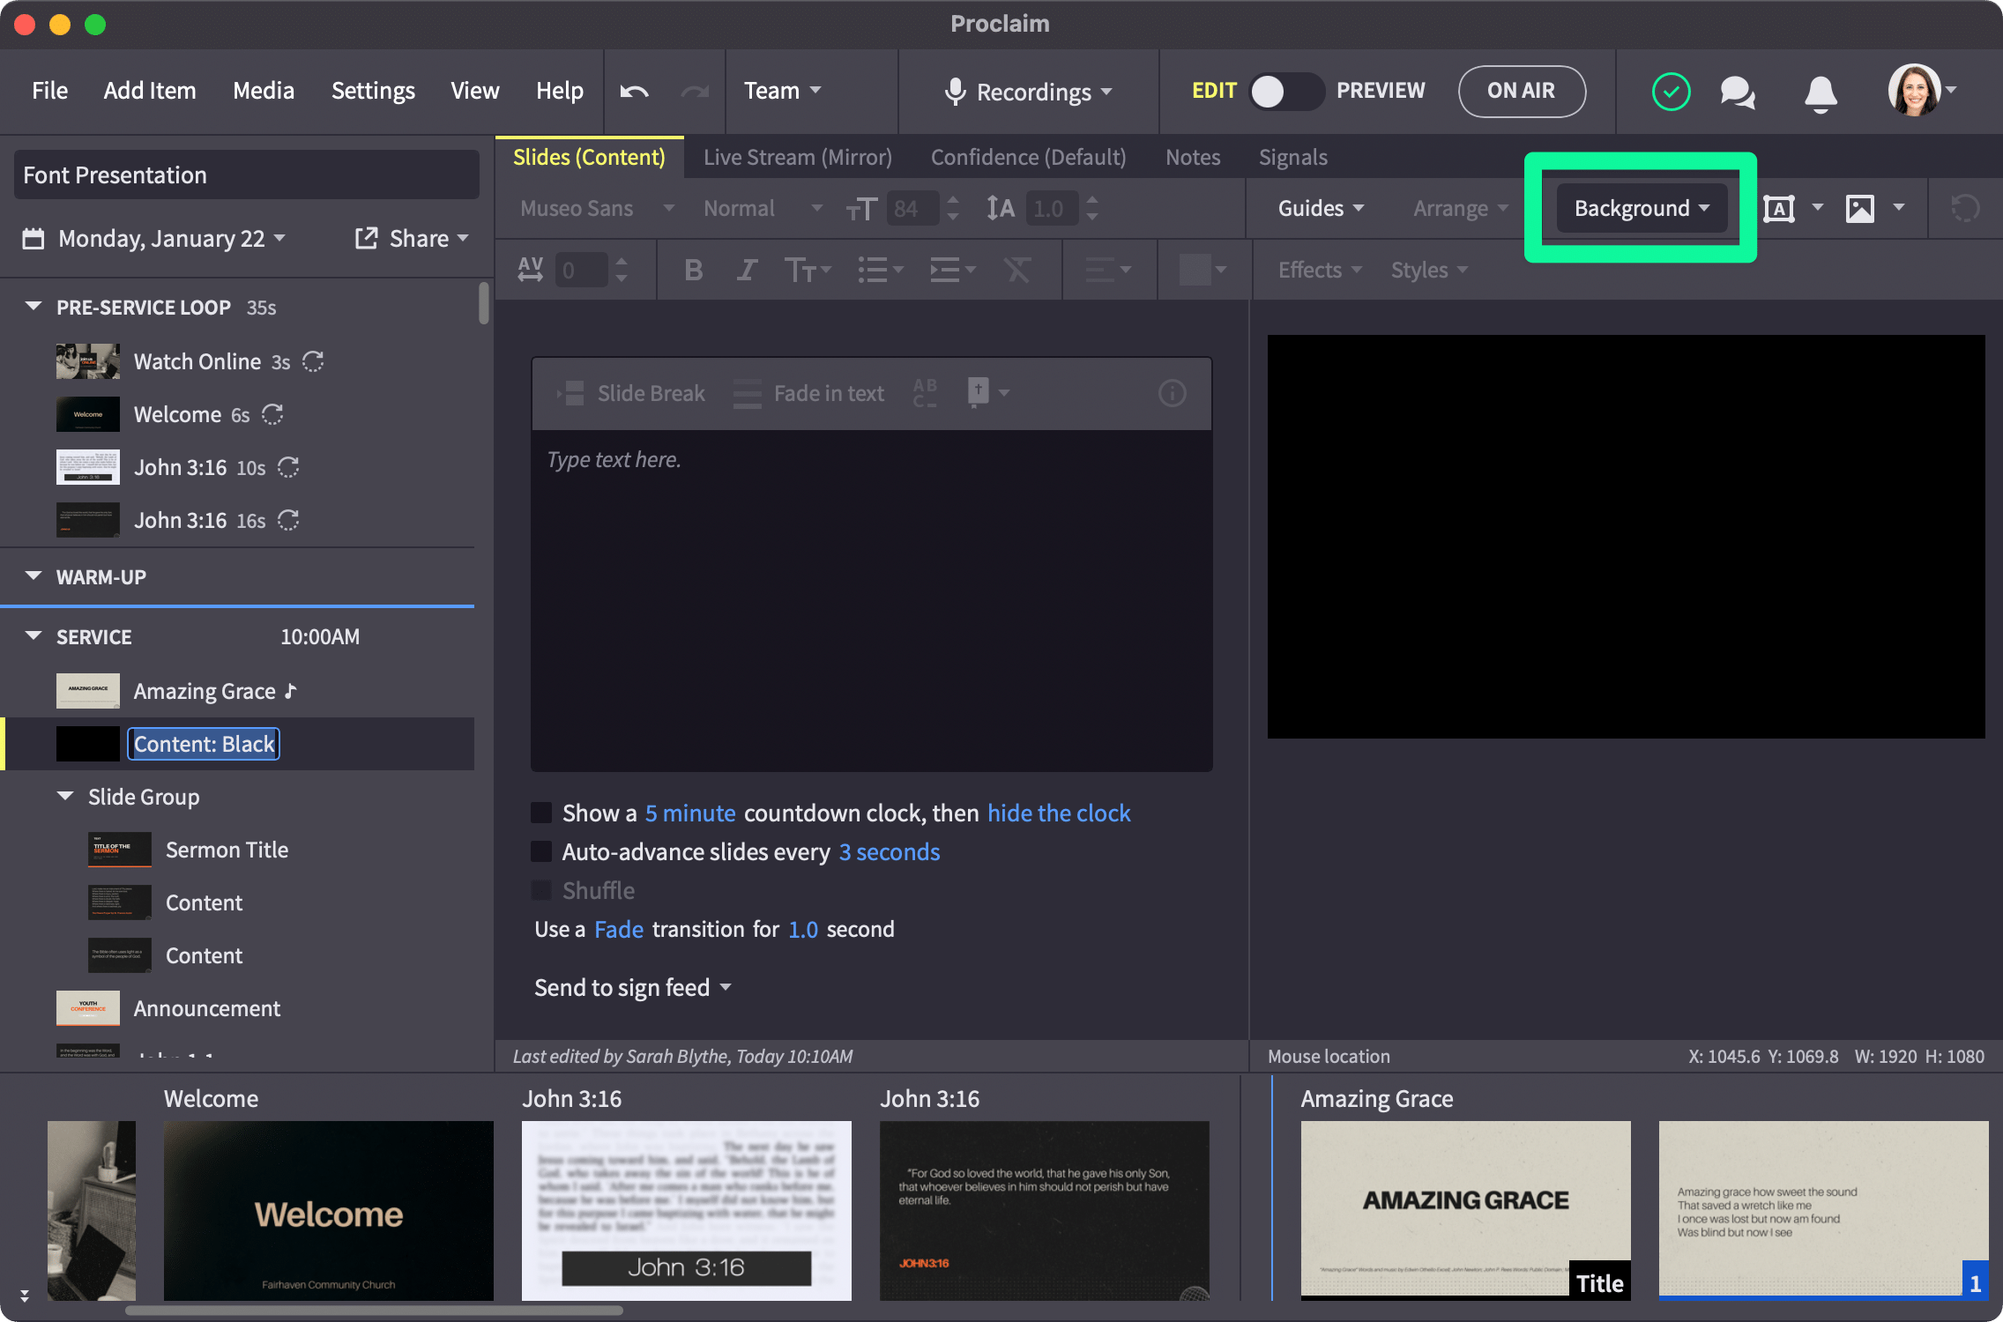Viewport: 2003px width, 1322px height.
Task: Switch to the Confidence Default tab
Action: [x=1027, y=155]
